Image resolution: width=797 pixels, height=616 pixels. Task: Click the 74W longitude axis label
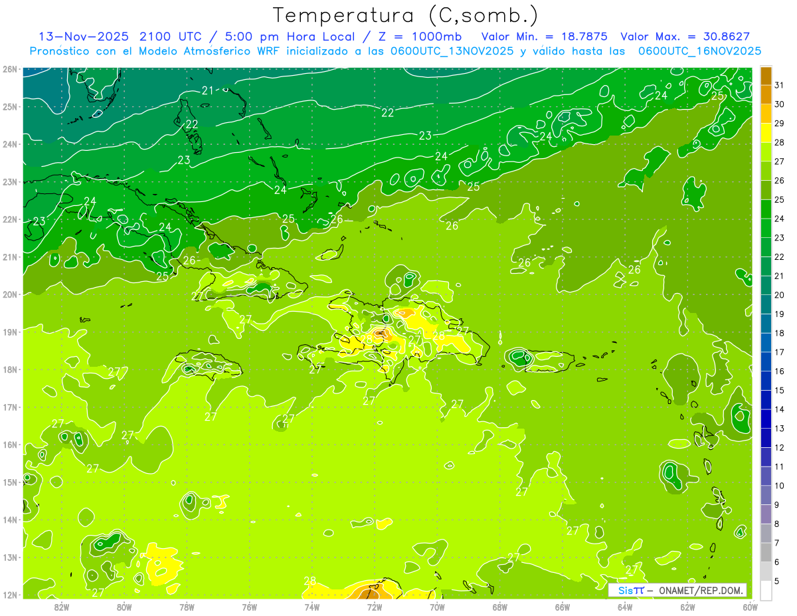tap(312, 607)
